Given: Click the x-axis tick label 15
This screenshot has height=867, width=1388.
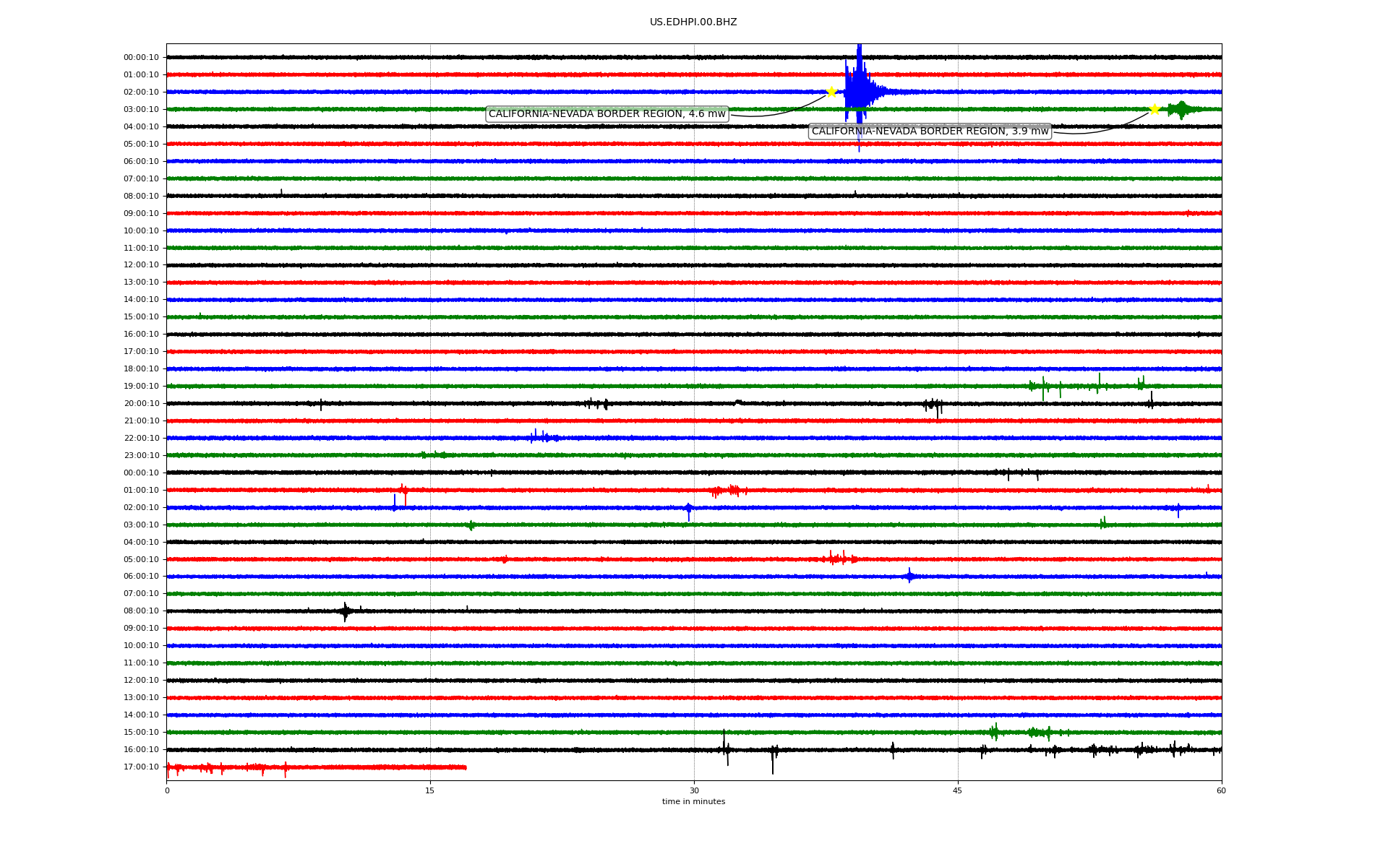Looking at the screenshot, I should pos(430,791).
